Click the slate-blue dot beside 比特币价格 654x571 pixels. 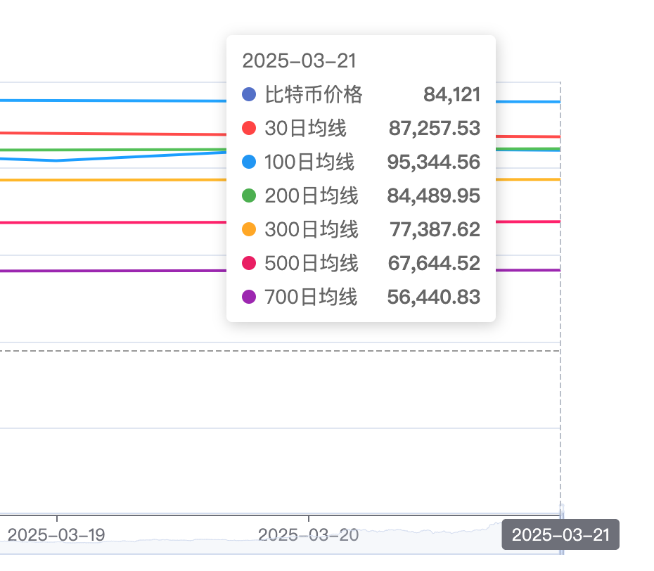pyautogui.click(x=249, y=94)
